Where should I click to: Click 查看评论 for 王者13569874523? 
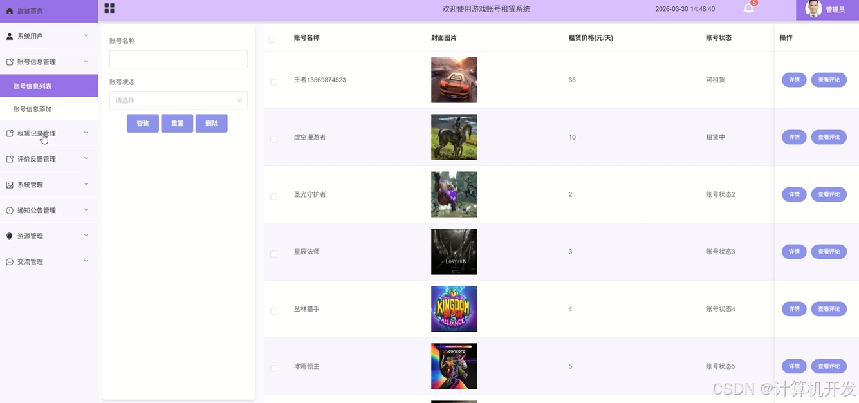click(x=829, y=80)
